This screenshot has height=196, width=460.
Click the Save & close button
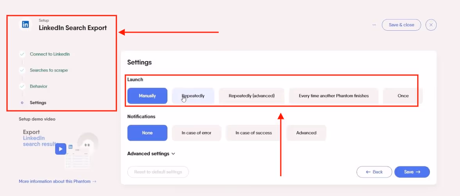coord(401,25)
